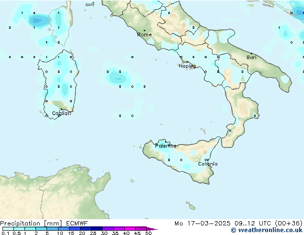304x235 pixels.
Task: Click the Malta island on the map
Action: pos(192,207)
